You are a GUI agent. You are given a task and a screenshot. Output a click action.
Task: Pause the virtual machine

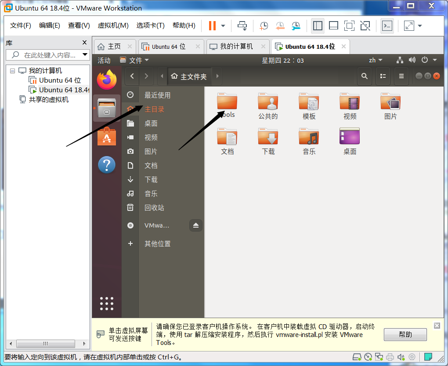[x=212, y=26]
